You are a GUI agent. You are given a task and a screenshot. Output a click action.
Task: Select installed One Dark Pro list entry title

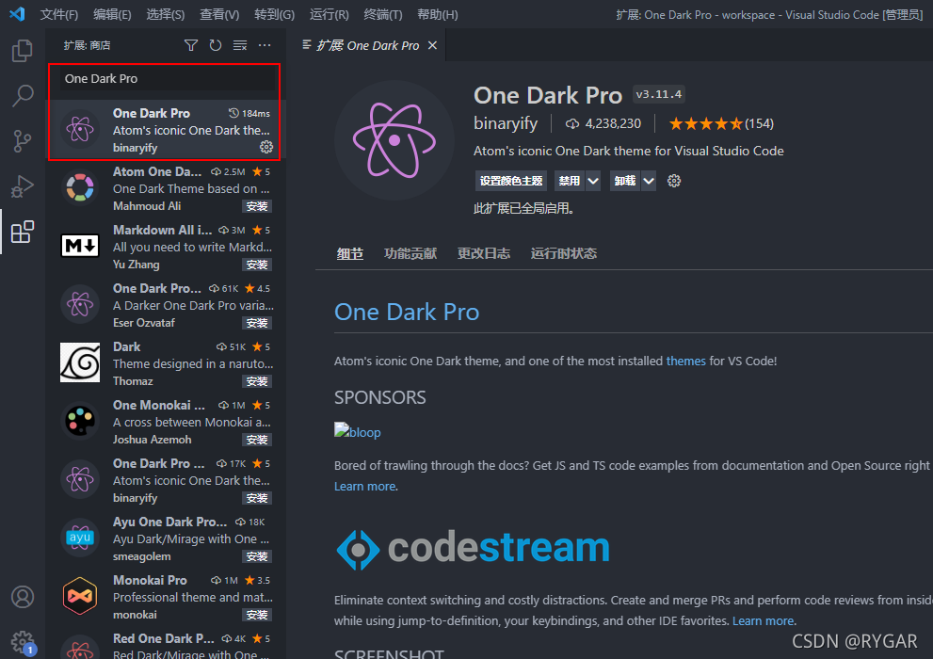tap(152, 113)
